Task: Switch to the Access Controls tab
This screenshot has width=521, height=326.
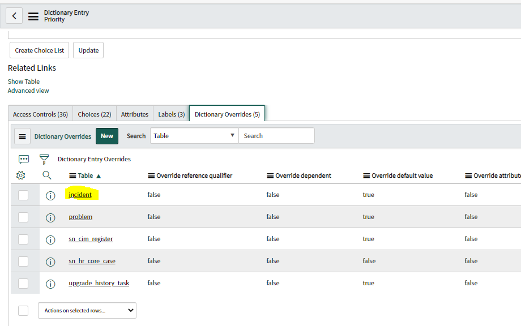Action: coord(40,114)
